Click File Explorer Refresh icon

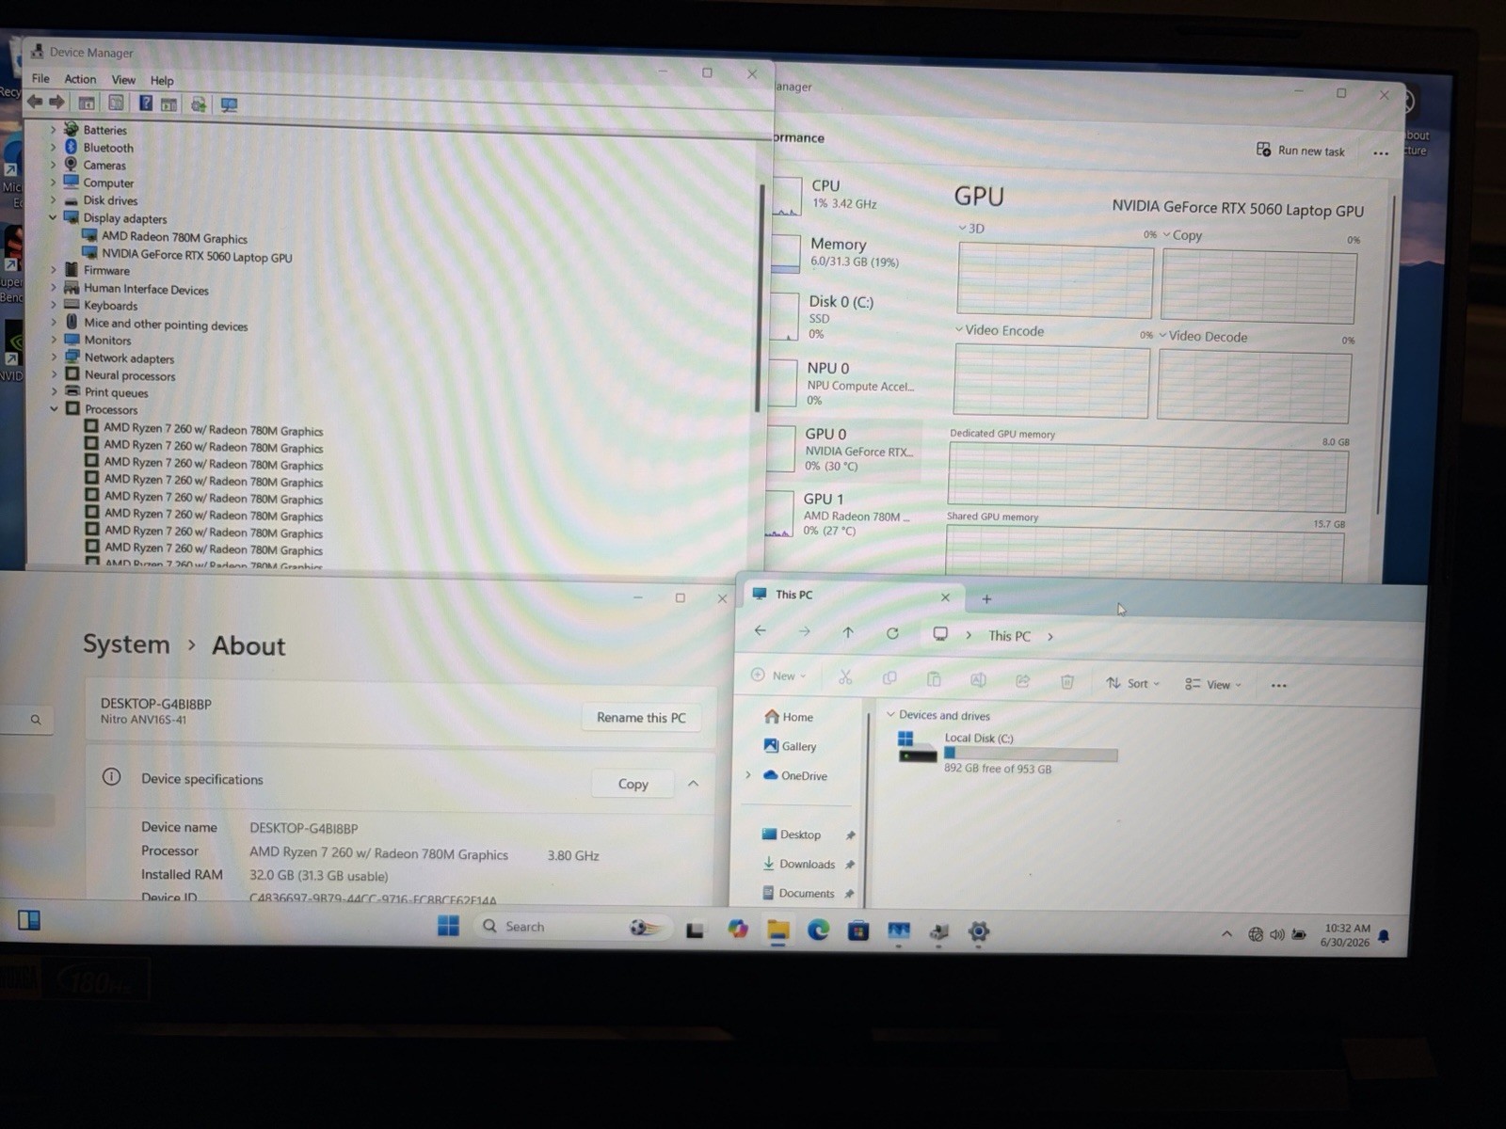click(x=892, y=633)
